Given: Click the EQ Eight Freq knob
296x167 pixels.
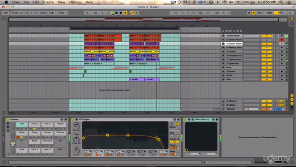Looking at the screenshot, I should click(76, 127).
